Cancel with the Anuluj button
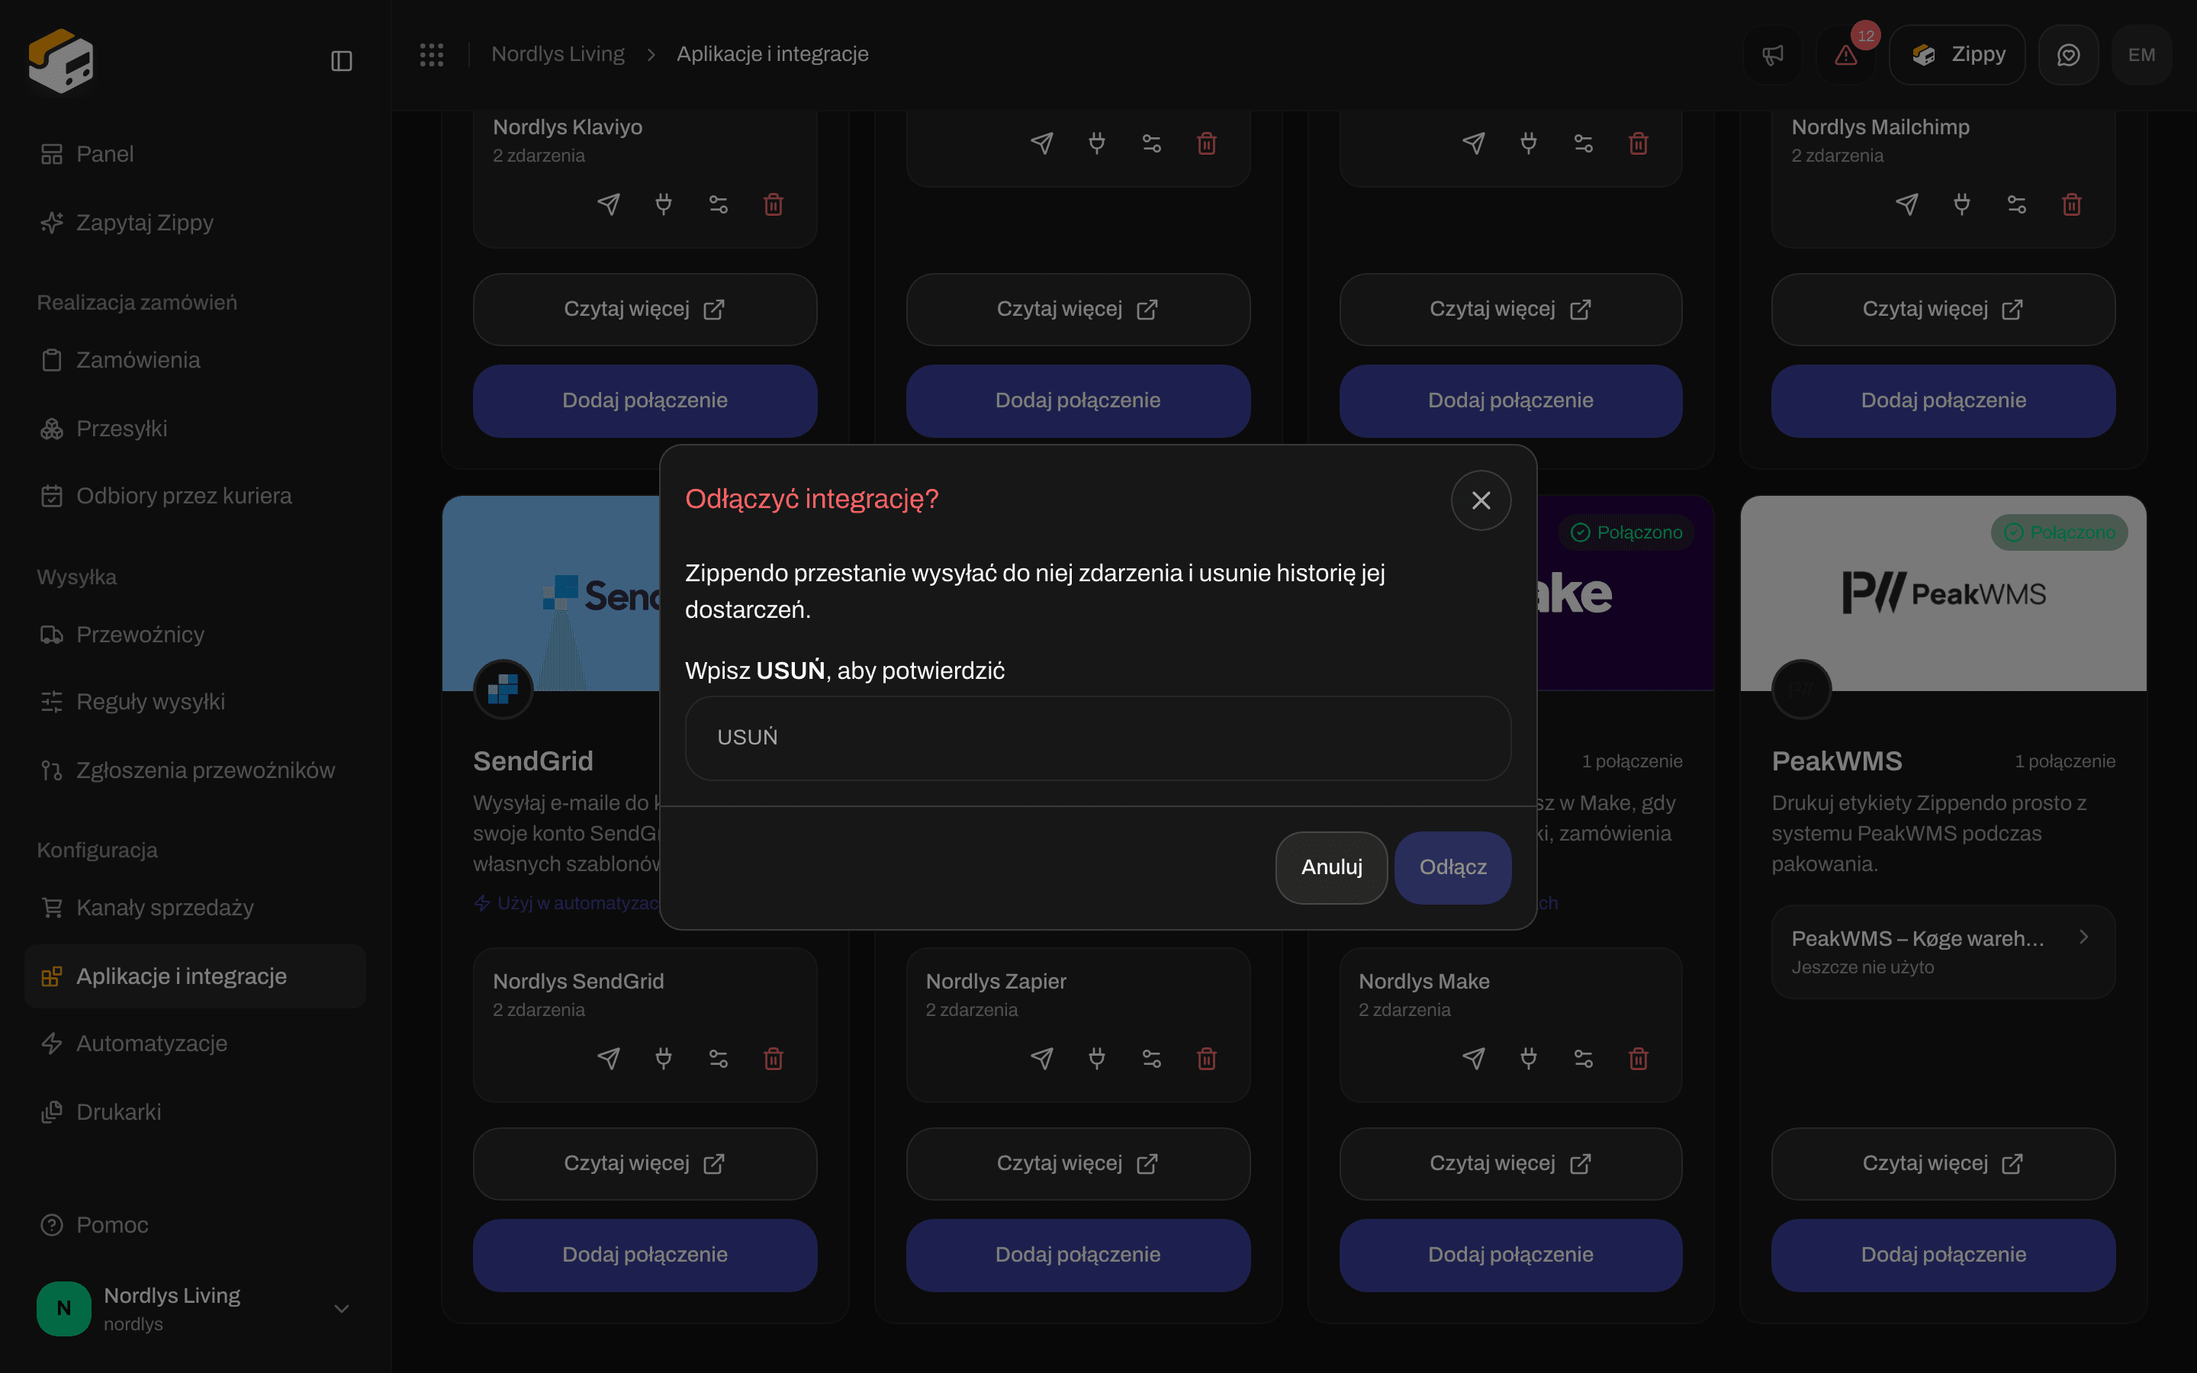The image size is (2197, 1373). [1331, 867]
